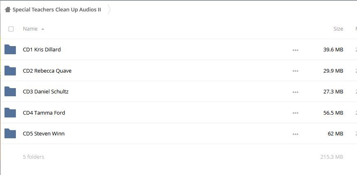Select the CD2 row by its 29.9 MB size
The image size is (357, 175).
(333, 71)
